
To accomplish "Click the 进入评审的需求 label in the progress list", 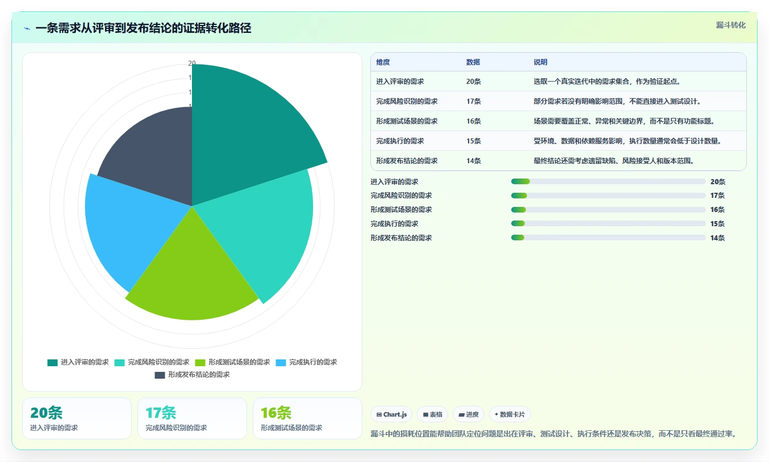I will (394, 182).
